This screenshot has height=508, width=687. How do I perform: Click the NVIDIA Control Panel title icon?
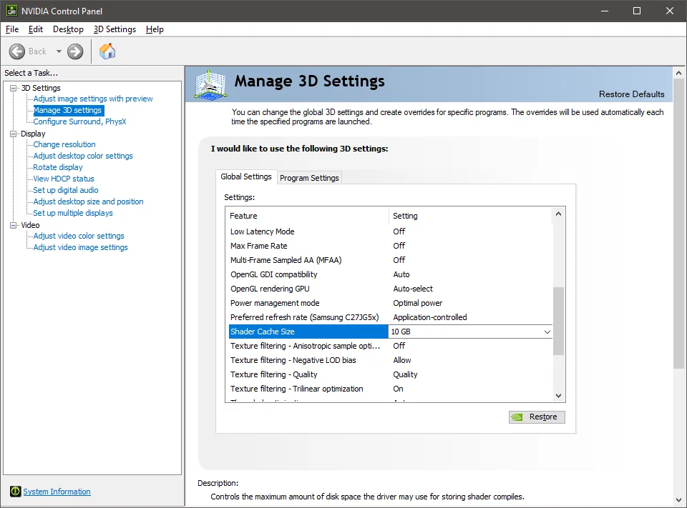[10, 11]
